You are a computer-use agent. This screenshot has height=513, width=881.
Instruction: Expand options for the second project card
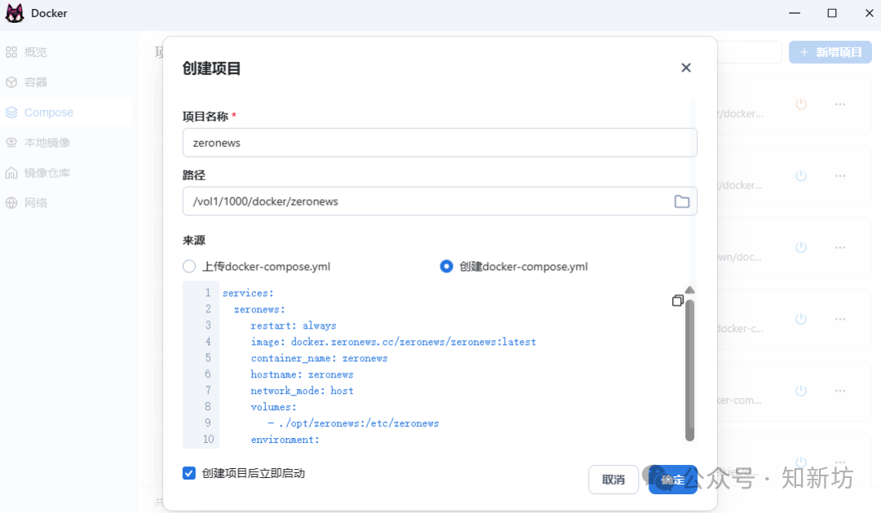click(x=840, y=175)
